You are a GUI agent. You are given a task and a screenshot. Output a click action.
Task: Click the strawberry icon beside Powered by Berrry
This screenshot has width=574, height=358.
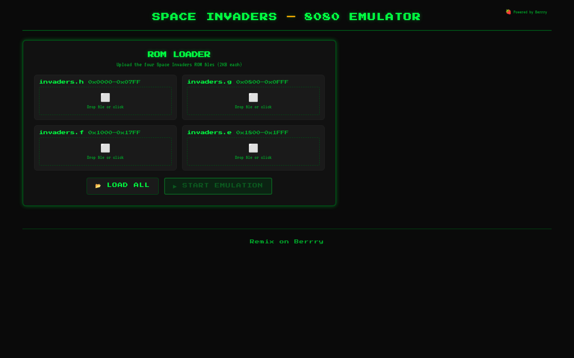(x=508, y=12)
